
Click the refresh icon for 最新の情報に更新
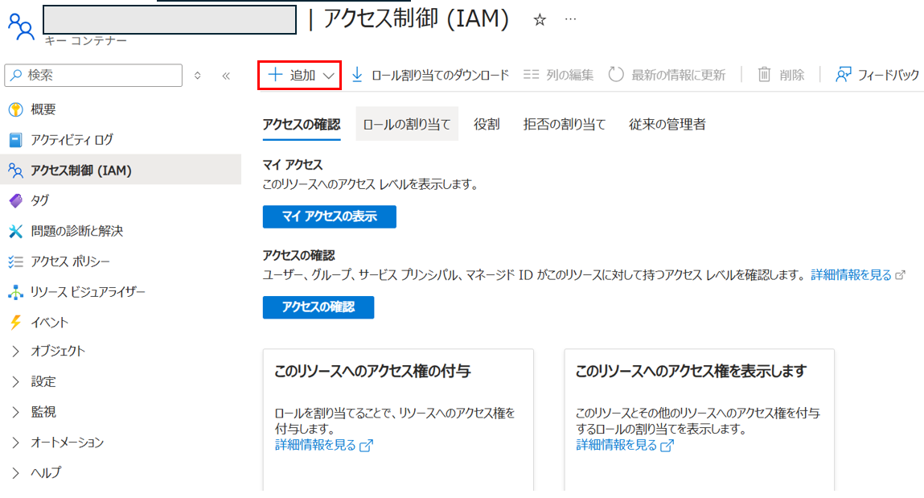pyautogui.click(x=616, y=75)
